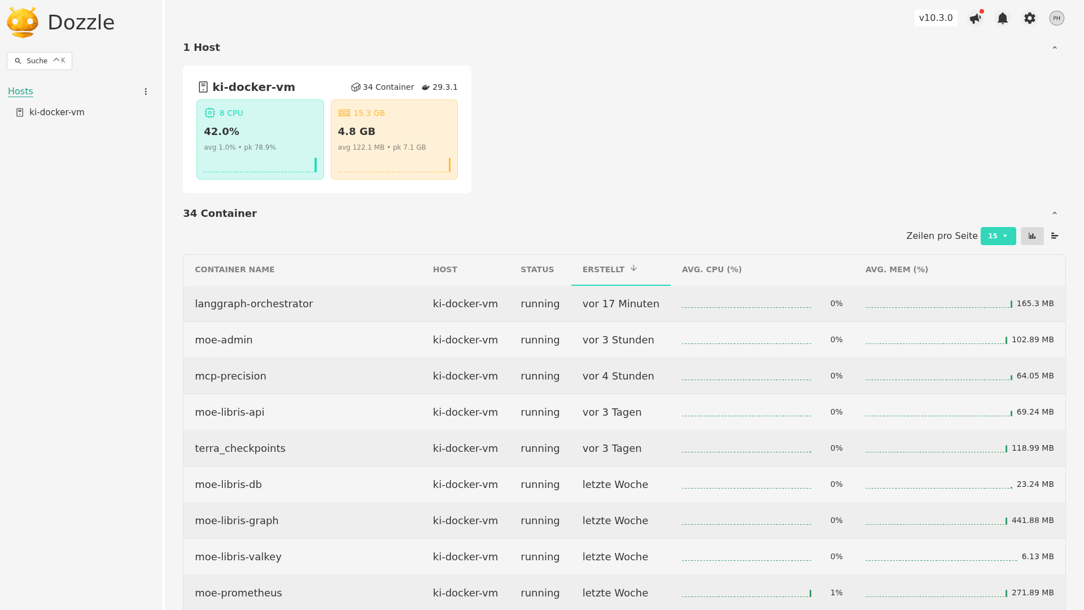Image resolution: width=1084 pixels, height=610 pixels.
Task: Click the PH user avatar
Action: 1056,18
